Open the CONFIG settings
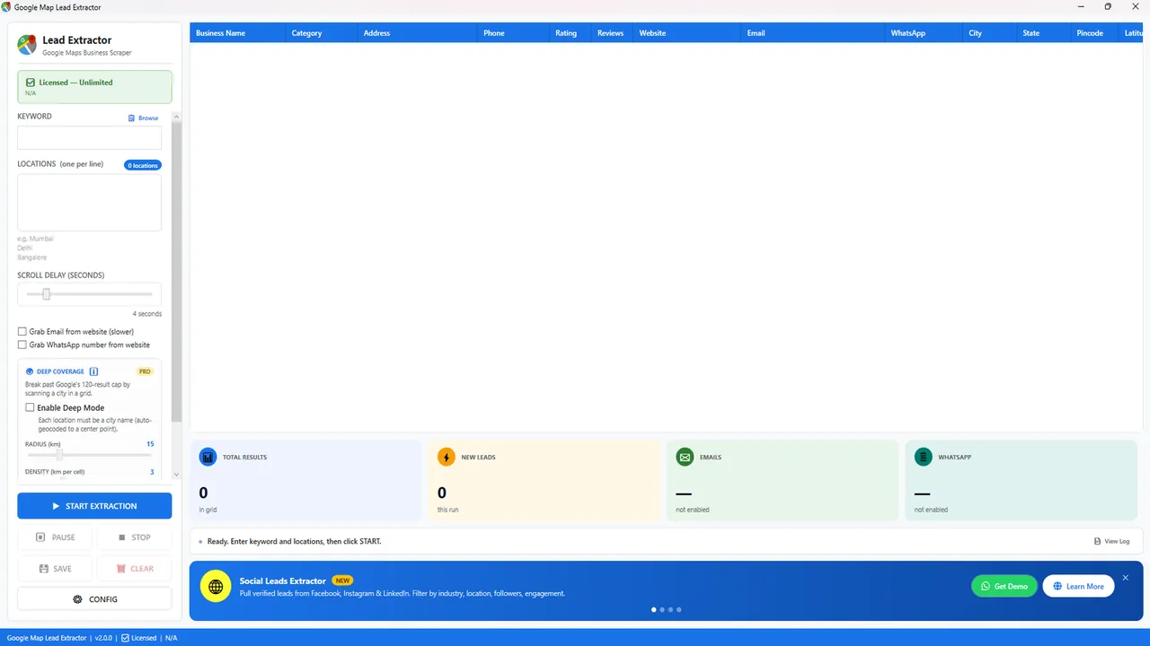This screenshot has width=1150, height=646. coord(94,599)
